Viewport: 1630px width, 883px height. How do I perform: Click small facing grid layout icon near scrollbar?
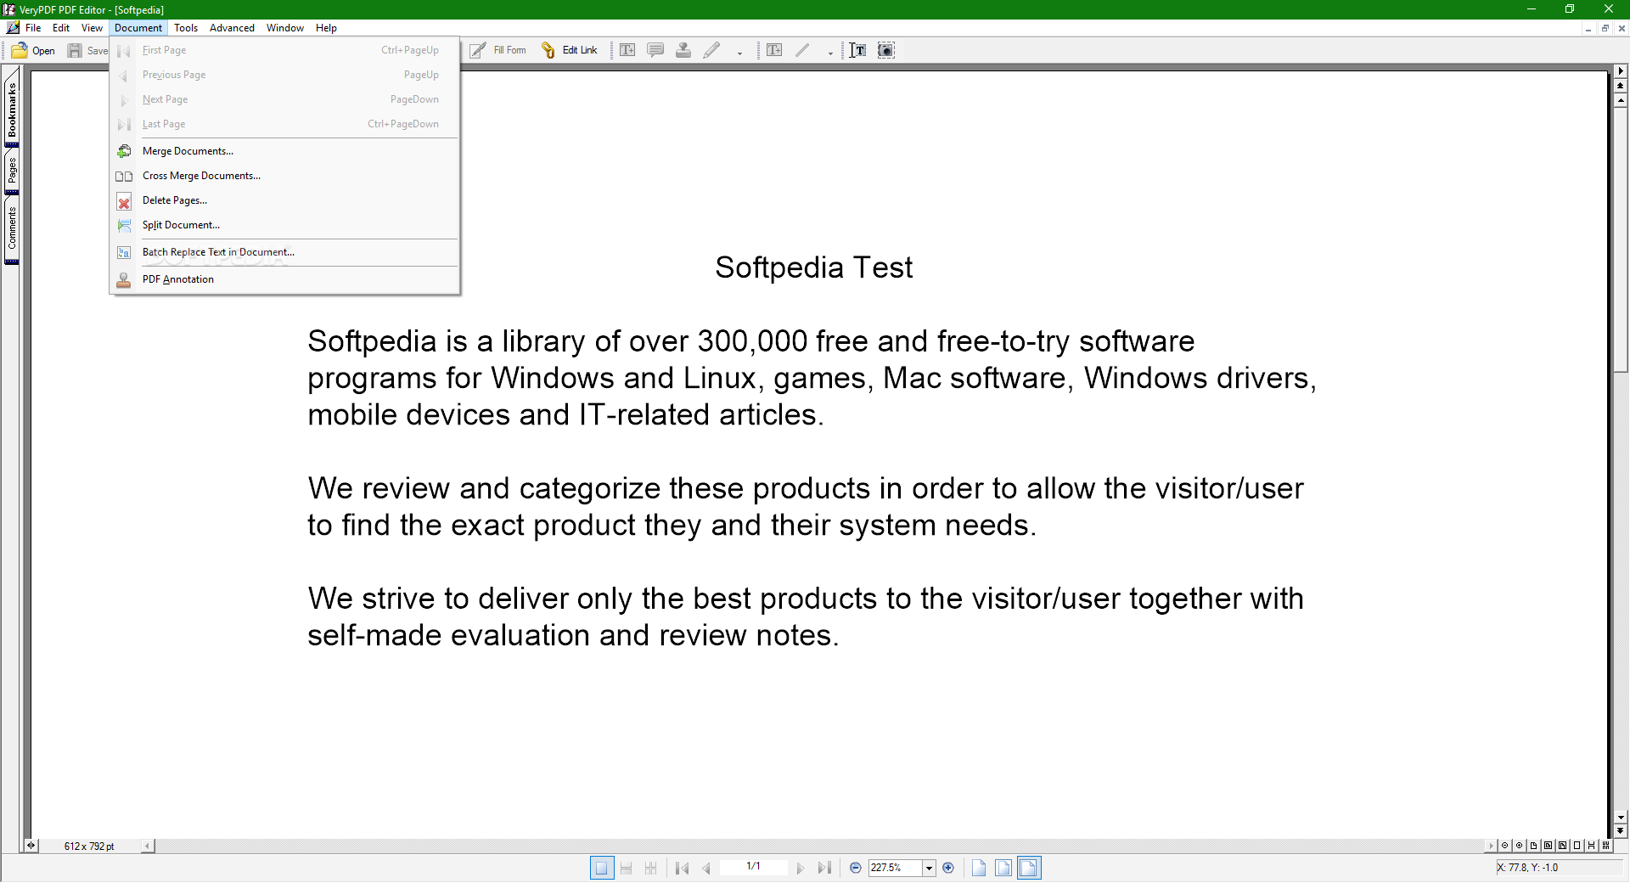(x=1605, y=846)
